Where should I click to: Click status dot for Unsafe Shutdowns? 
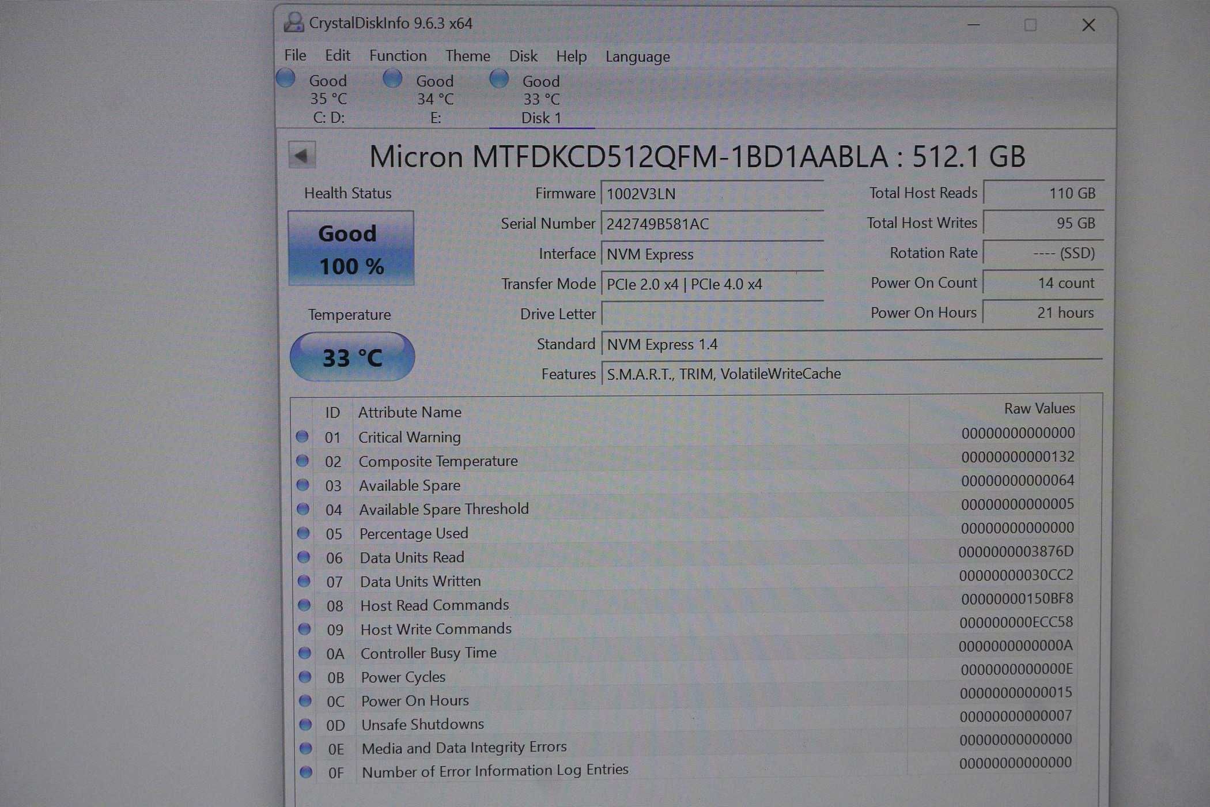click(x=305, y=725)
